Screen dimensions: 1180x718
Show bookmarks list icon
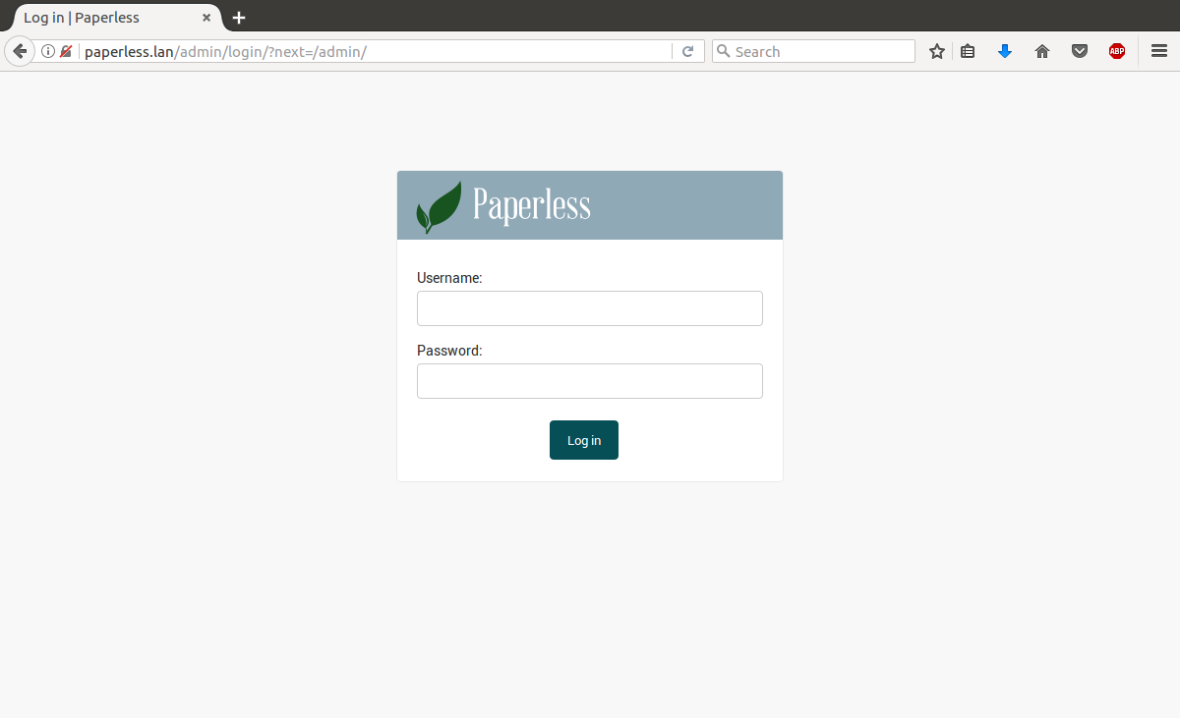click(x=968, y=51)
